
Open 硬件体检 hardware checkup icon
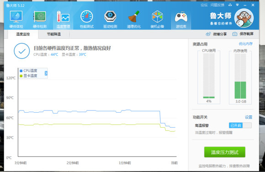click(16, 19)
